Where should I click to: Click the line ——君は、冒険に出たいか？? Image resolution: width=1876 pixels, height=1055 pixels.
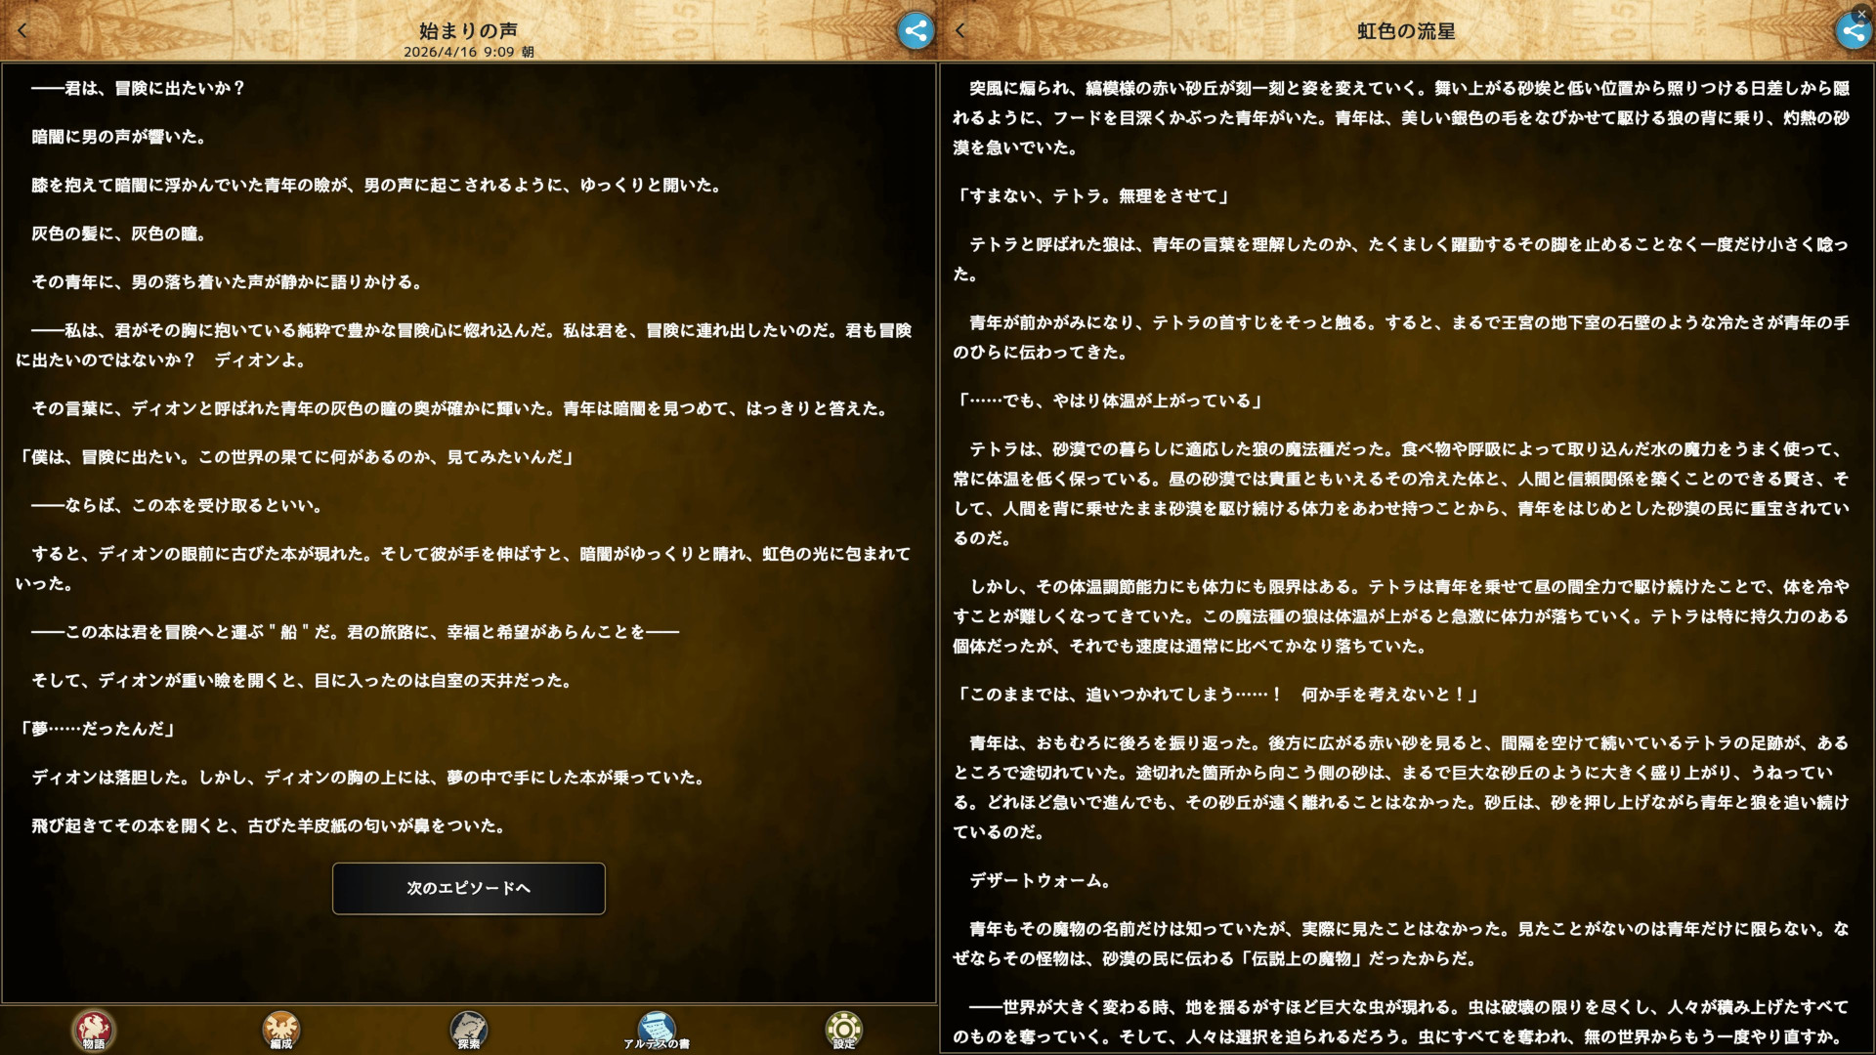coord(138,88)
